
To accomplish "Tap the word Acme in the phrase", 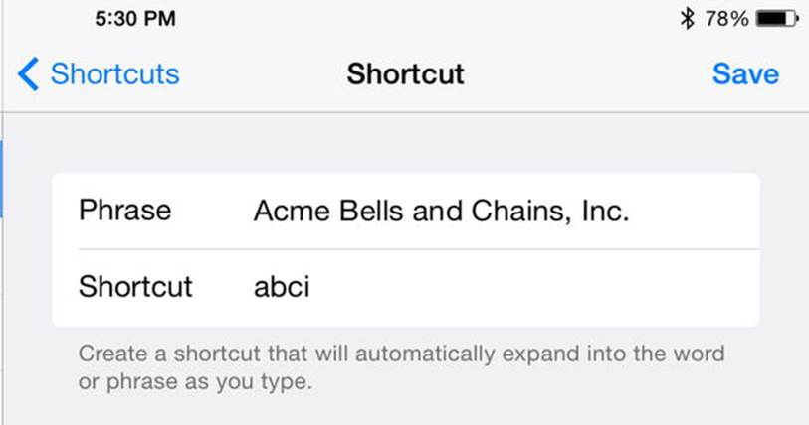I will [292, 212].
